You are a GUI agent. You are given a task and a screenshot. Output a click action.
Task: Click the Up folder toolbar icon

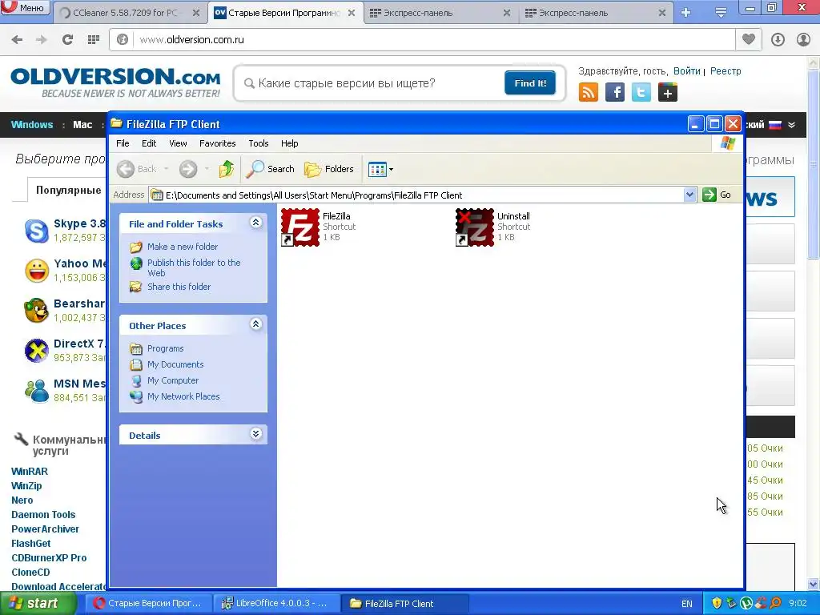click(x=227, y=169)
